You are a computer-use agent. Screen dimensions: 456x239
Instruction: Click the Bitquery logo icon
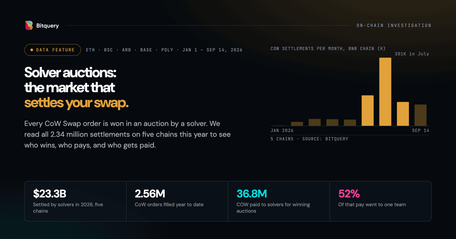point(29,25)
